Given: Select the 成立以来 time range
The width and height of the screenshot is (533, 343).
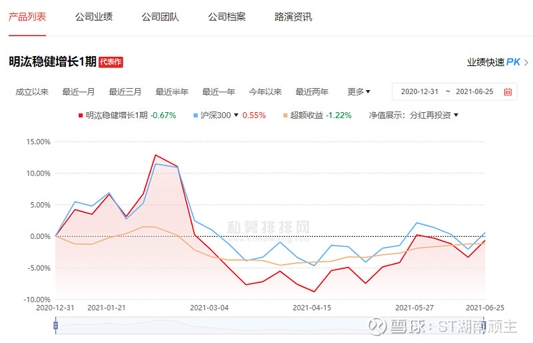Looking at the screenshot, I should 32,92.
